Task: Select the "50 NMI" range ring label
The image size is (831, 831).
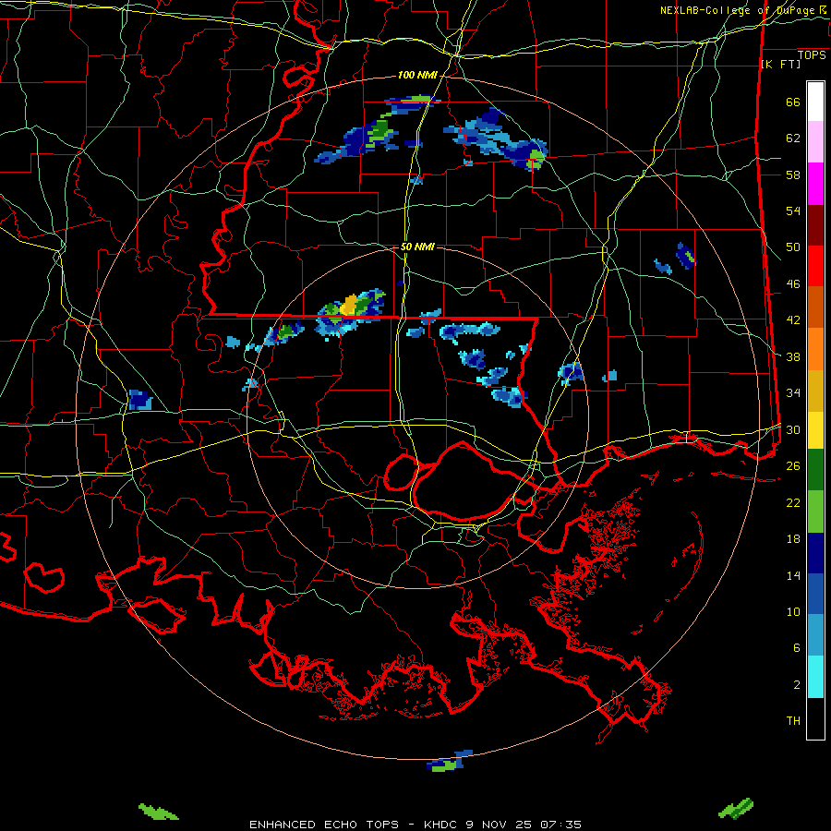Action: point(417,247)
